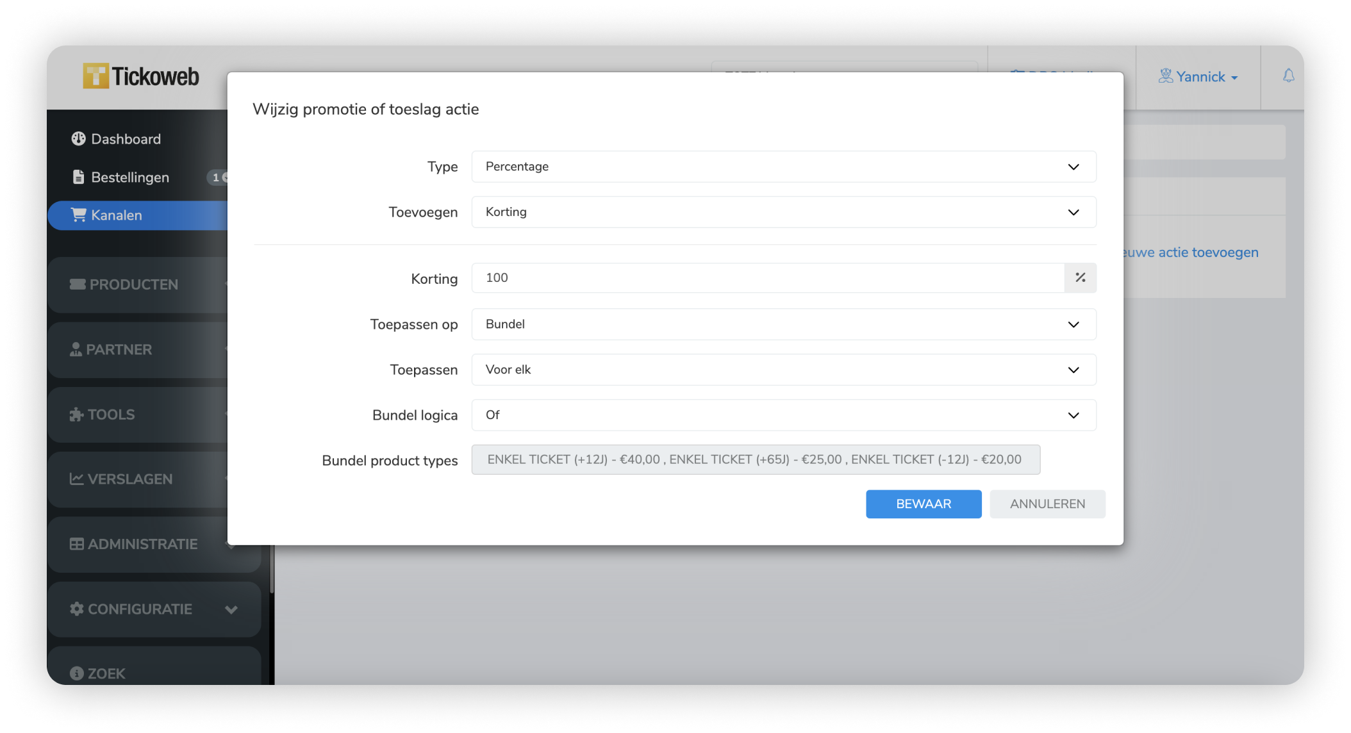Image resolution: width=1351 pixels, height=733 pixels.
Task: Click the Korting value input field
Action: 767,278
